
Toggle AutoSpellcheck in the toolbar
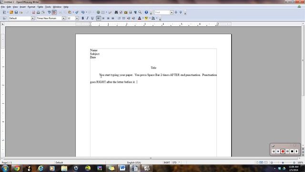(x=54, y=12)
